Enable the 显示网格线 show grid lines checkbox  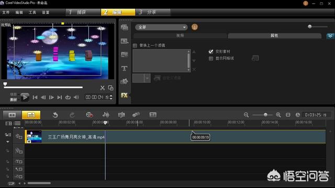[211, 58]
